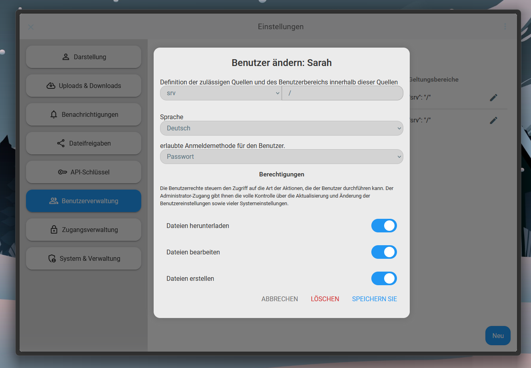This screenshot has width=531, height=368.
Task: Toggle the Dateien erstellen permission
Action: point(384,278)
